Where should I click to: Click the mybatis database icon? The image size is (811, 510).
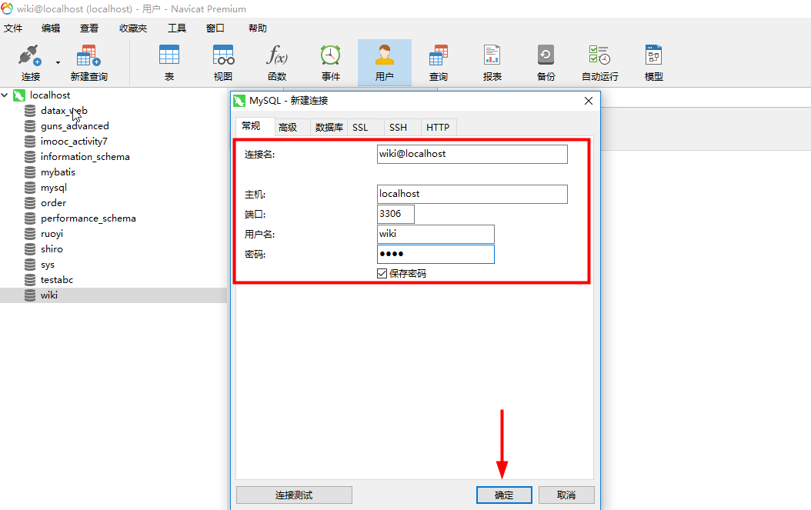pos(31,172)
